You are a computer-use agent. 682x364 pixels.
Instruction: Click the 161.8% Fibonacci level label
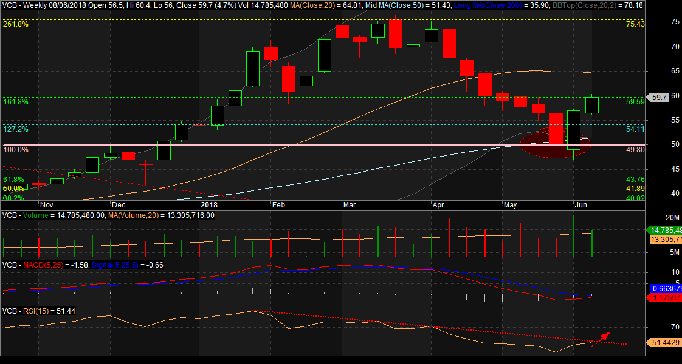[15, 102]
